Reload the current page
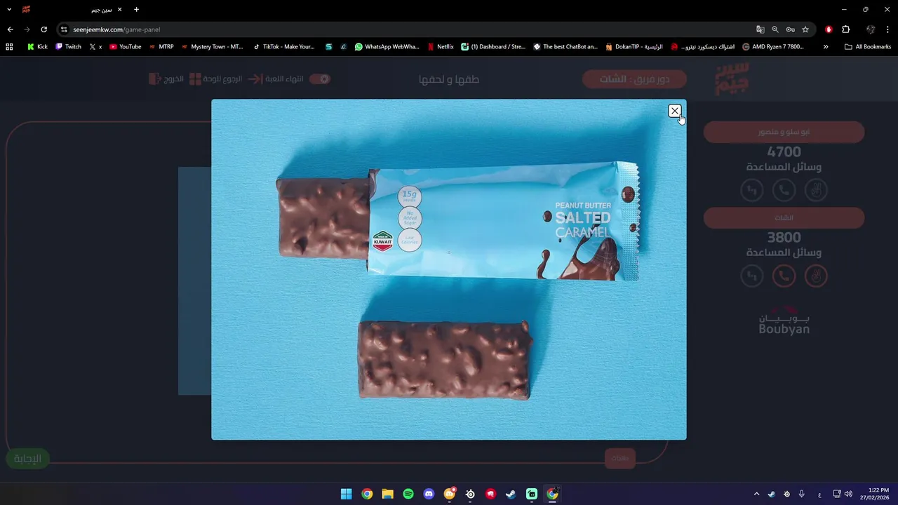This screenshot has height=505, width=898. coord(43,29)
